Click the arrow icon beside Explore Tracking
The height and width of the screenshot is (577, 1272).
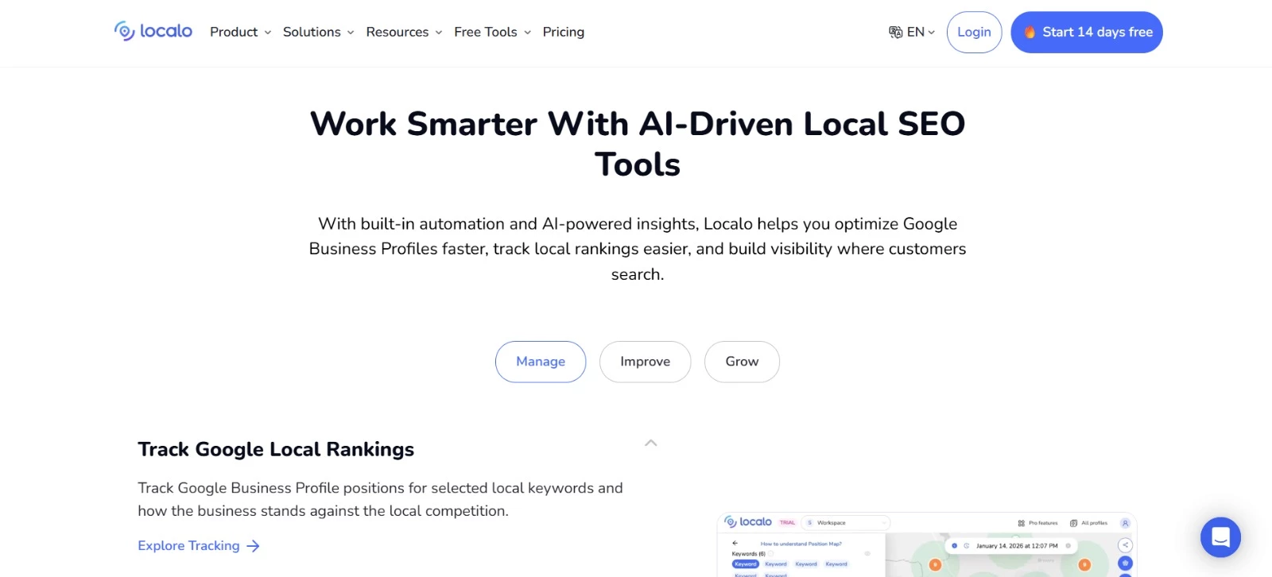pyautogui.click(x=253, y=546)
